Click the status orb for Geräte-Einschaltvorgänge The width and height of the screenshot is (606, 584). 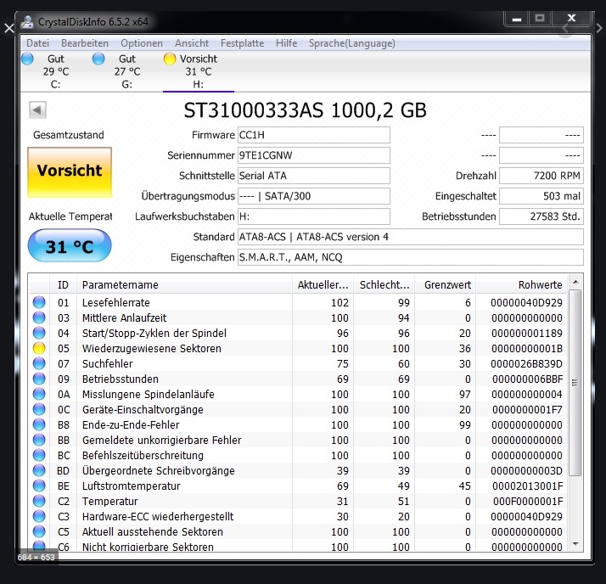pyautogui.click(x=39, y=409)
